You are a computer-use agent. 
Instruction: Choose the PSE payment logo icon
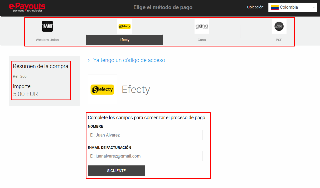click(279, 26)
